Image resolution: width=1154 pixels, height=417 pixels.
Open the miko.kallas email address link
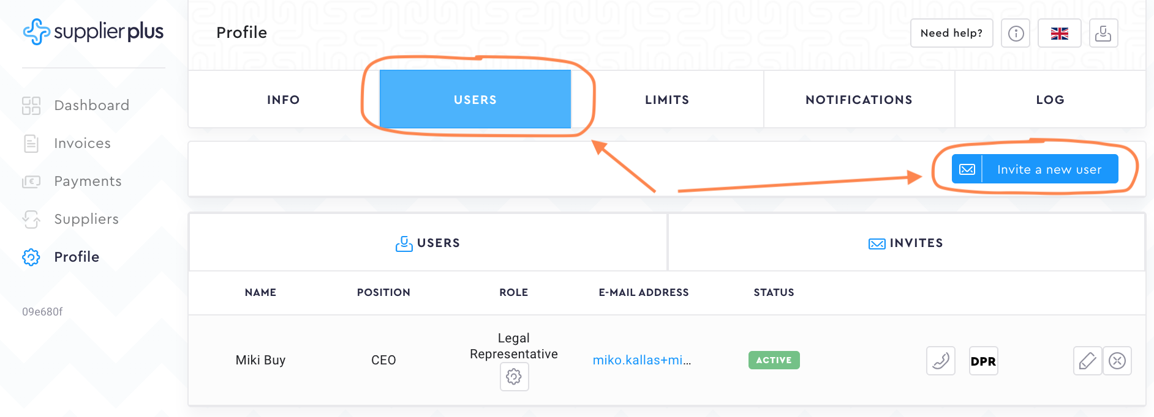[641, 360]
